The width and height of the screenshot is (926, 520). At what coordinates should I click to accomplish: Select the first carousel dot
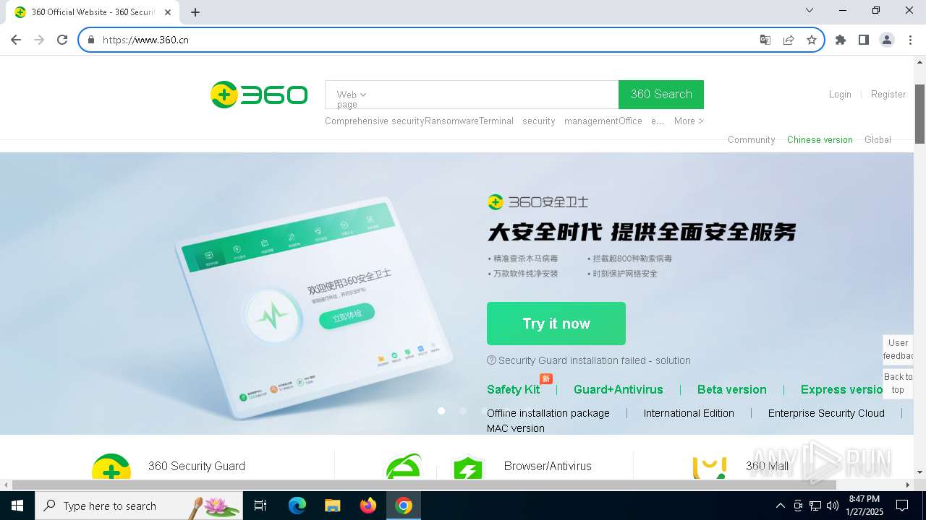(441, 411)
